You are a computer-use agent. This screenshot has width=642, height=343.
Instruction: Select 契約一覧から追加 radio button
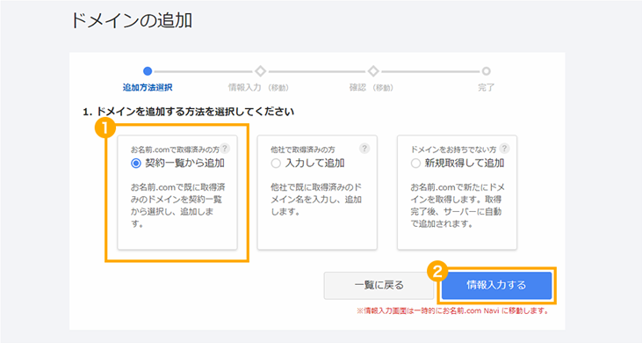pyautogui.click(x=136, y=164)
